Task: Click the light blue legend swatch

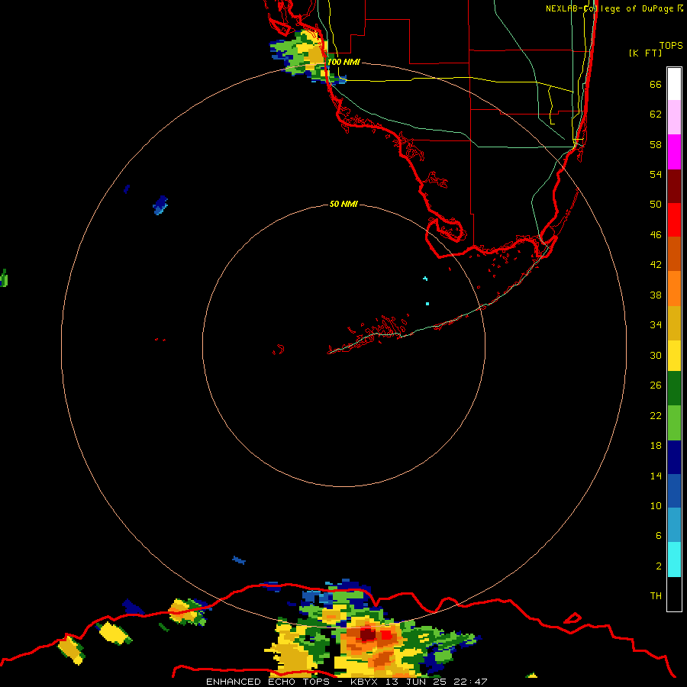Action: pyautogui.click(x=674, y=525)
